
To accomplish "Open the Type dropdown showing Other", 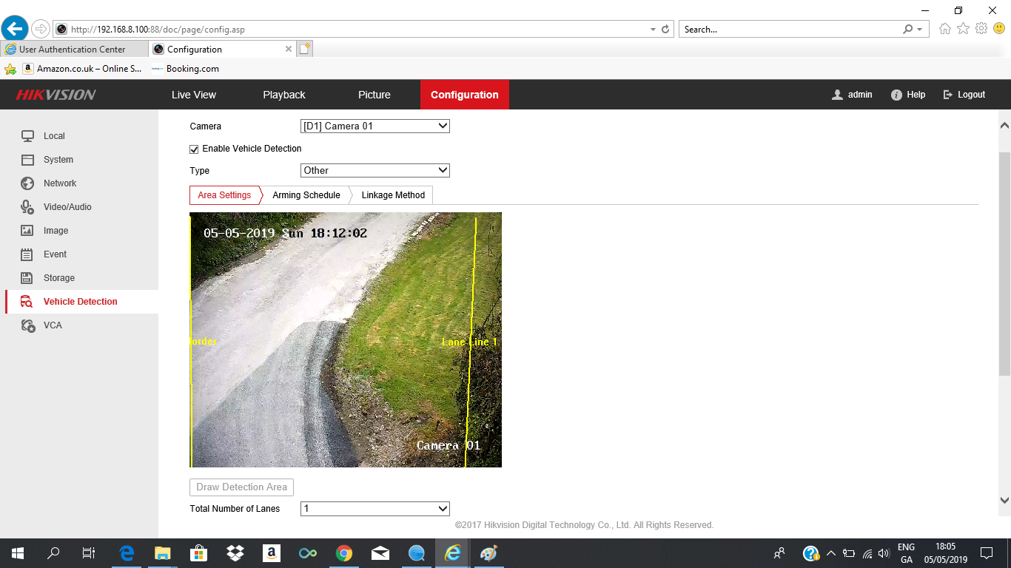I will 374,171.
